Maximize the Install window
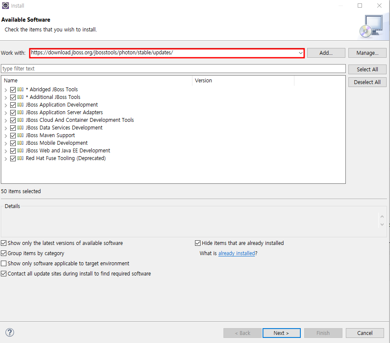 360,6
